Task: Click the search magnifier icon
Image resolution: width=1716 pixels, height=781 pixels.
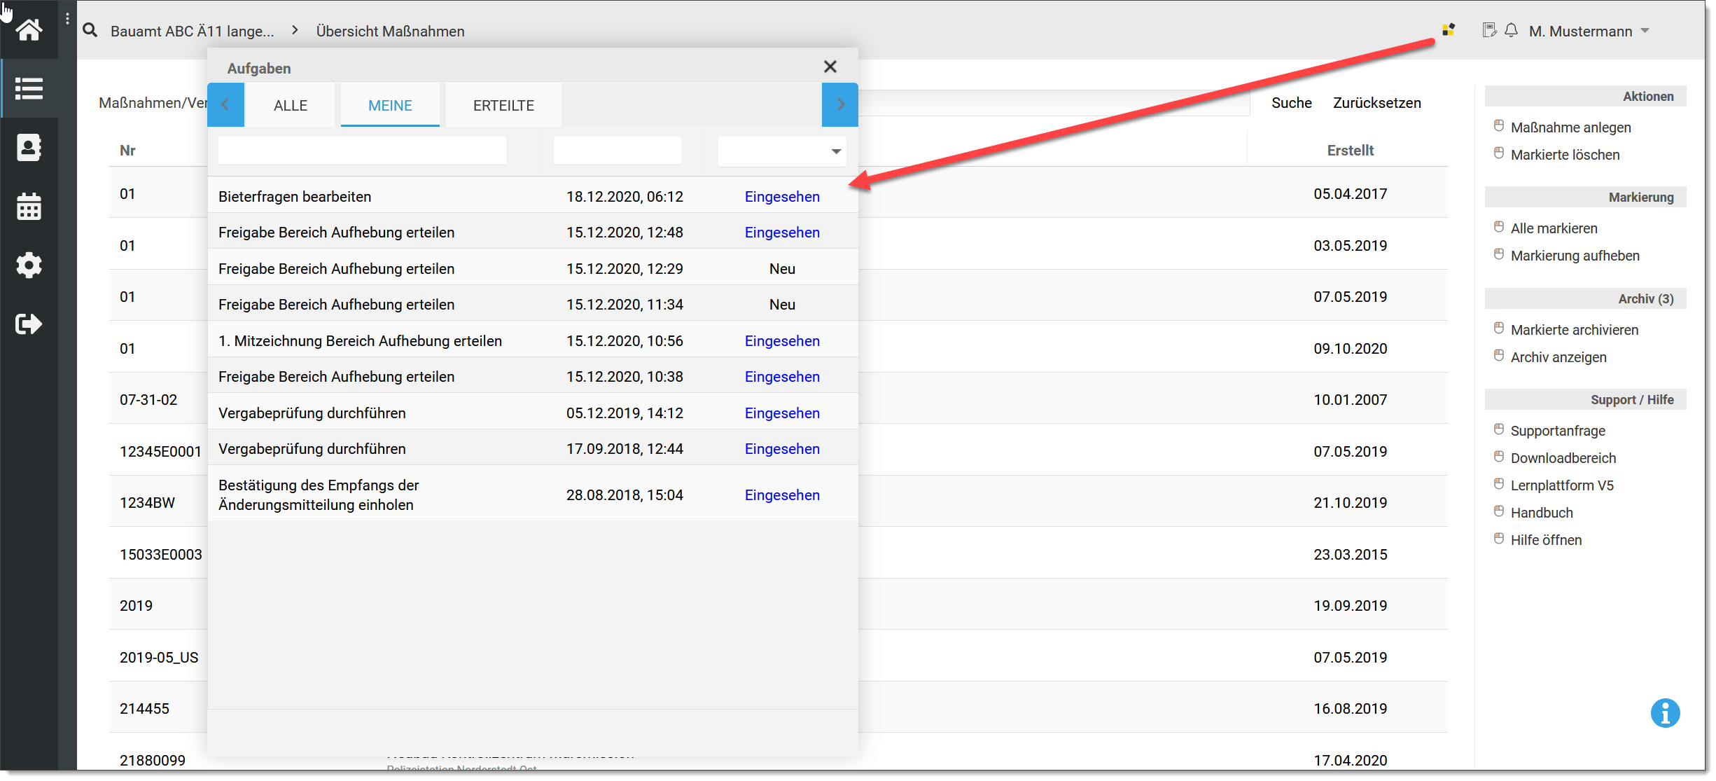Action: (x=90, y=30)
